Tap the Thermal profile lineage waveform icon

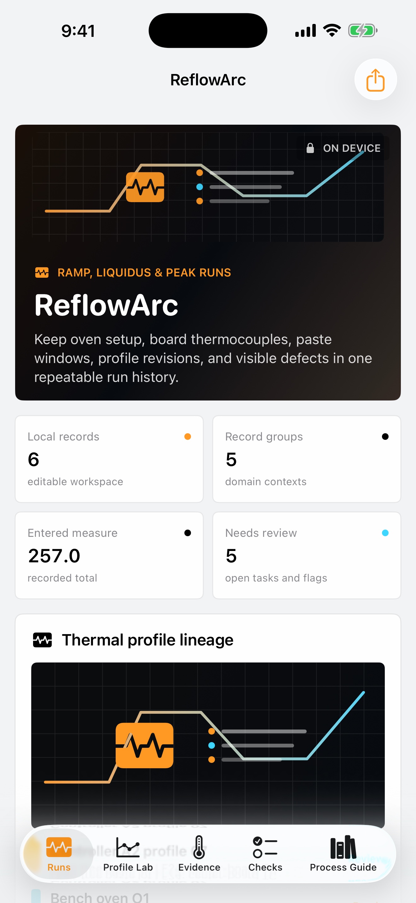[43, 640]
